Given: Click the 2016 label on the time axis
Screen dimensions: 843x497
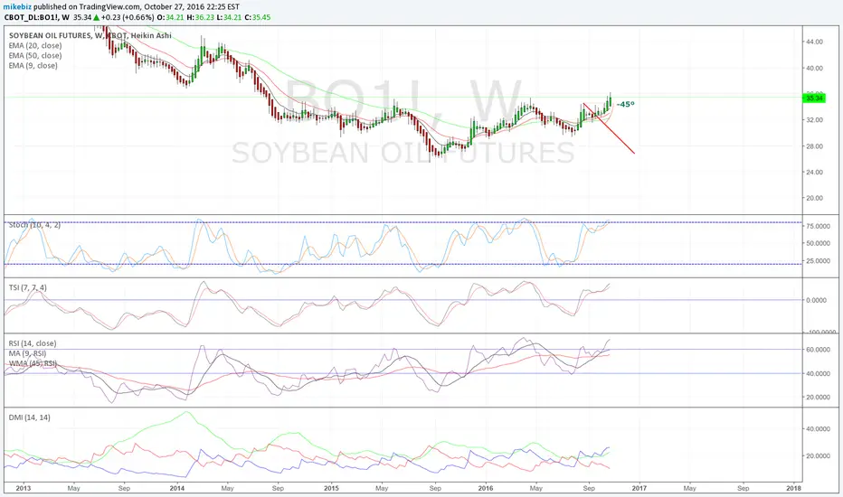Looking at the screenshot, I should (486, 488).
